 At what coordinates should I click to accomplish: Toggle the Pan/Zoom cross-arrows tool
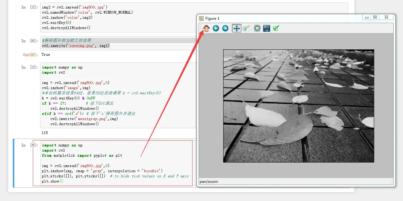click(237, 28)
